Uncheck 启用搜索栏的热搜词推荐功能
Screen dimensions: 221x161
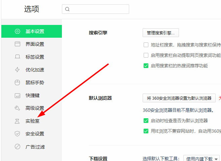146,66
